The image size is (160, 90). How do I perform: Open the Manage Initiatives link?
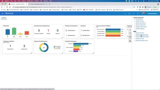(x=140, y=21)
